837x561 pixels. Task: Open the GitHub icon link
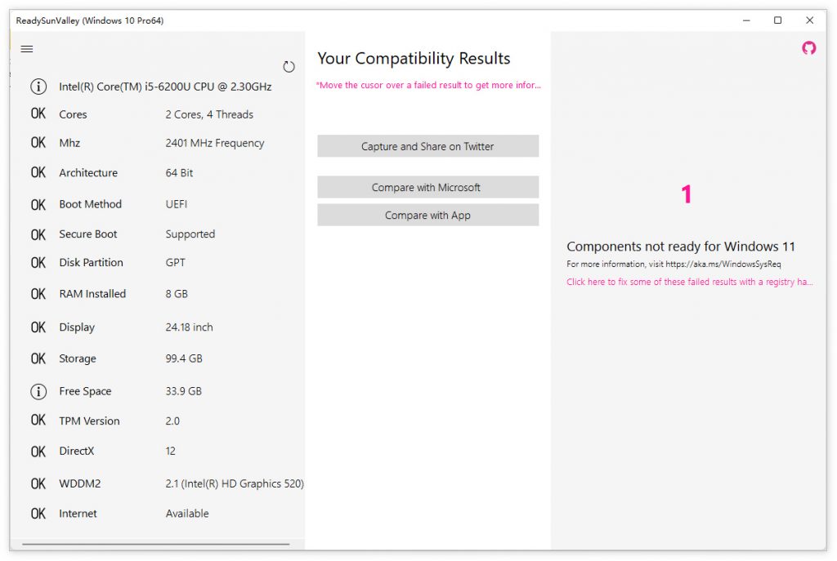coord(808,48)
